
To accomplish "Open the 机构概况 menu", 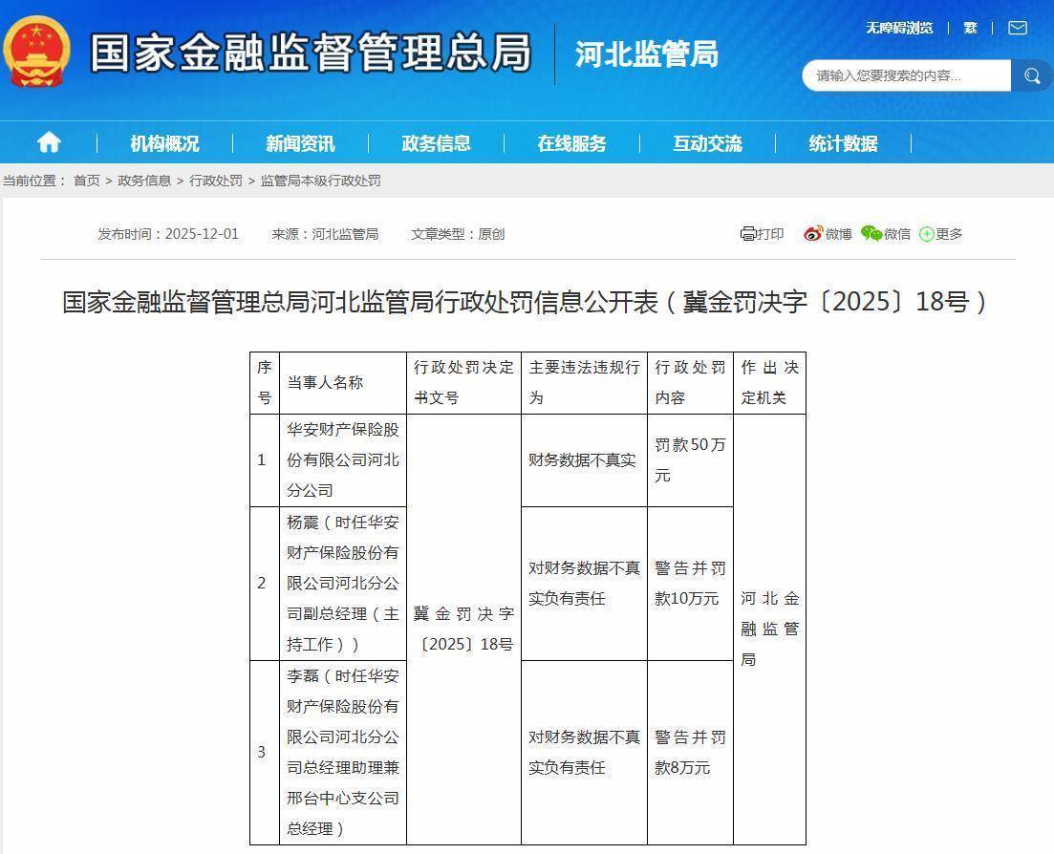I will [x=164, y=143].
